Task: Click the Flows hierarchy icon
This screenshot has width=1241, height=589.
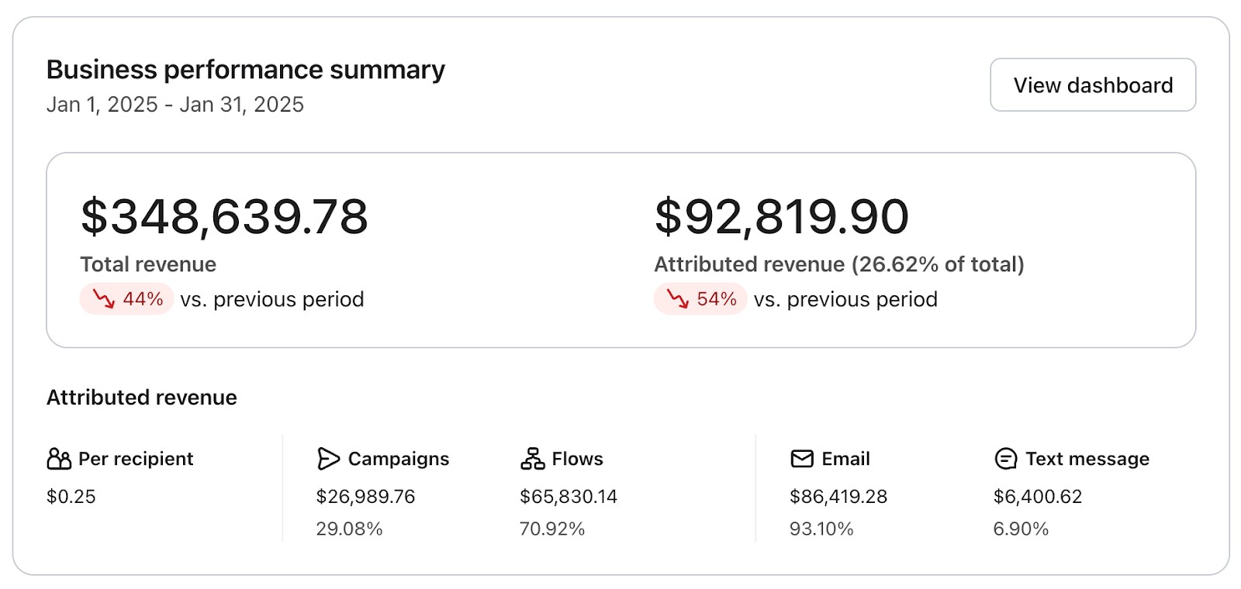Action: point(532,459)
